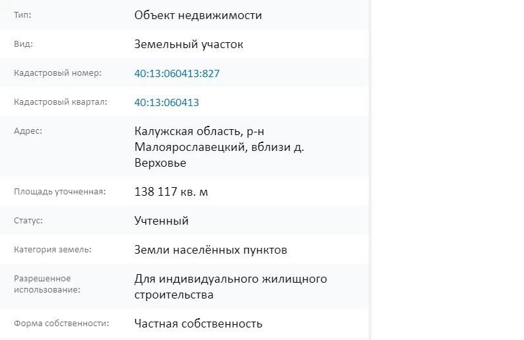Click the status value "Учтенный"
The image size is (524, 340).
tap(161, 221)
